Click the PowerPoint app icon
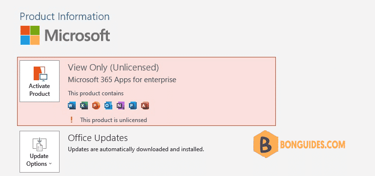Viewport: 375px width, 176px height. coord(96,106)
